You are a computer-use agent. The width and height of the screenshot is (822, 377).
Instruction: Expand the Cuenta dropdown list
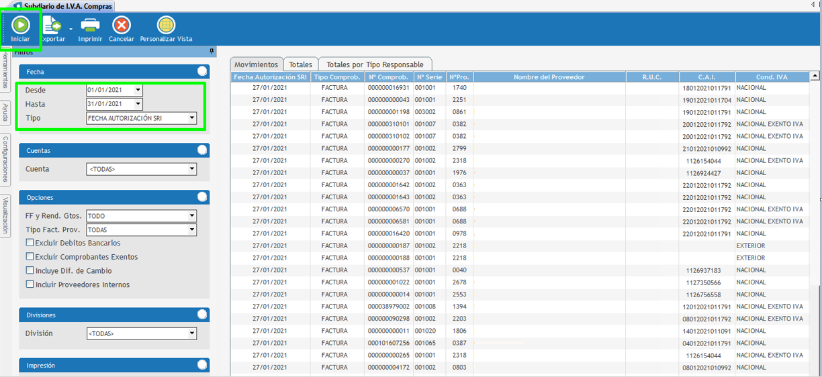tap(192, 169)
